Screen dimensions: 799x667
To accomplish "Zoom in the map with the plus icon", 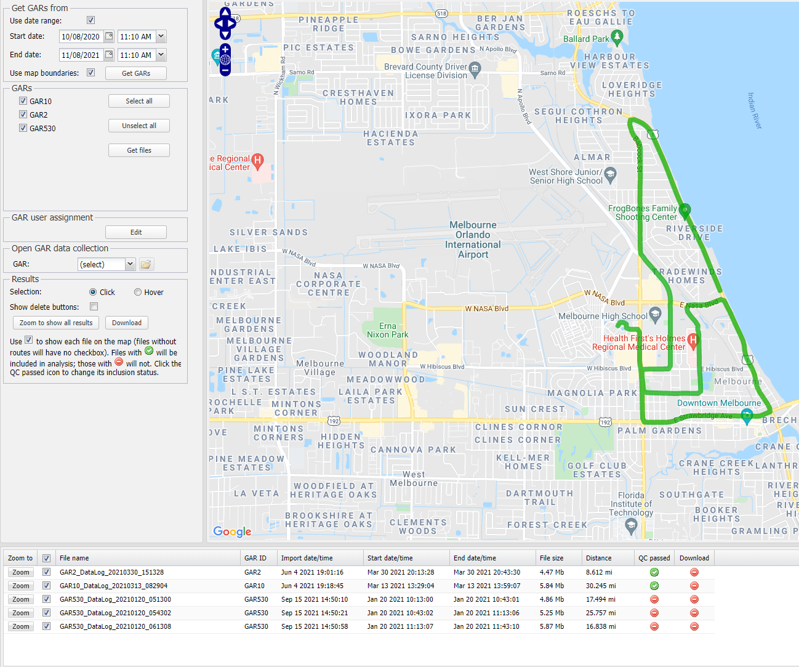I will click(x=225, y=49).
